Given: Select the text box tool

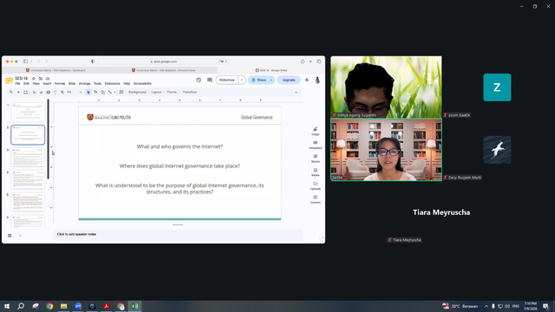Looking at the screenshot, I should tap(95, 92).
